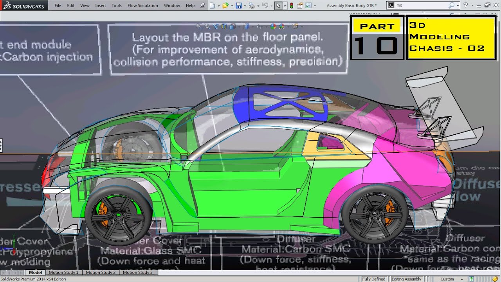
Task: Activate the Select cursor tool
Action: tap(278, 5)
